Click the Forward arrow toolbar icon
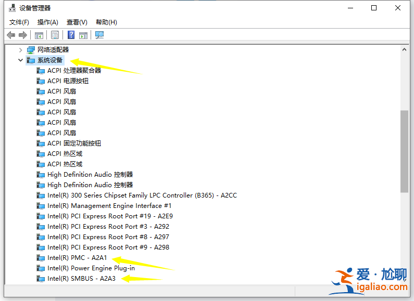This screenshot has width=414, height=301. [23, 35]
